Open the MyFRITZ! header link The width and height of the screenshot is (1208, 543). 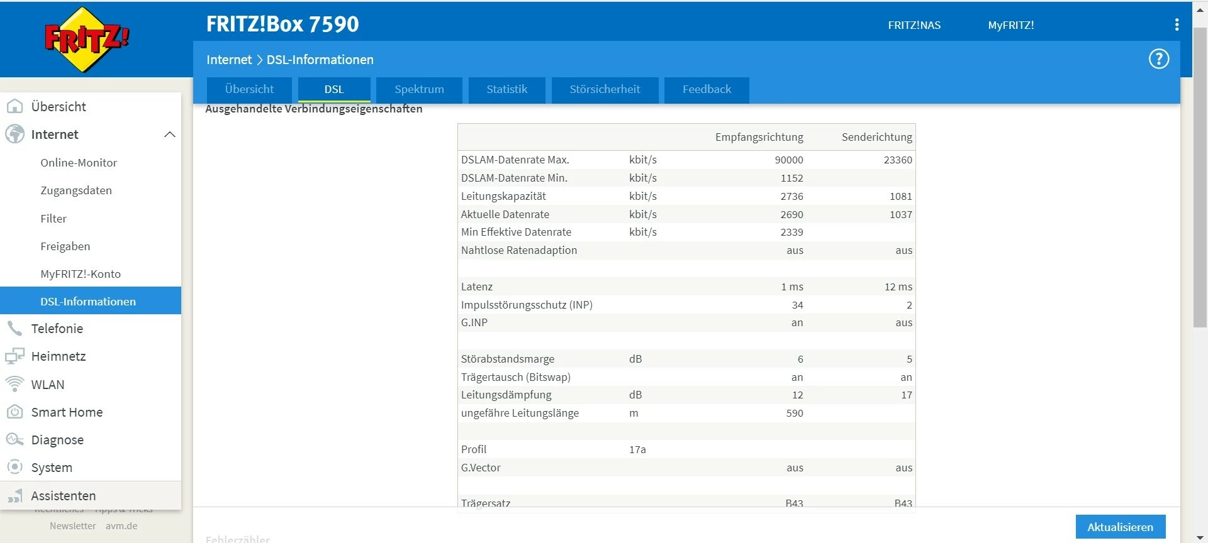[1010, 25]
